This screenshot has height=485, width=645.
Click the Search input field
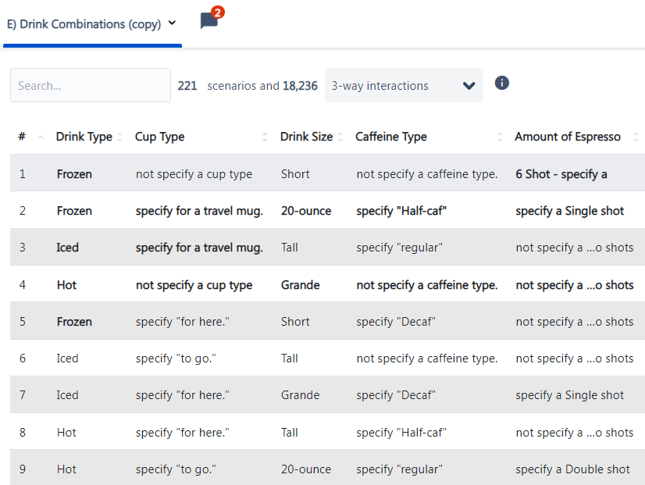(x=91, y=85)
